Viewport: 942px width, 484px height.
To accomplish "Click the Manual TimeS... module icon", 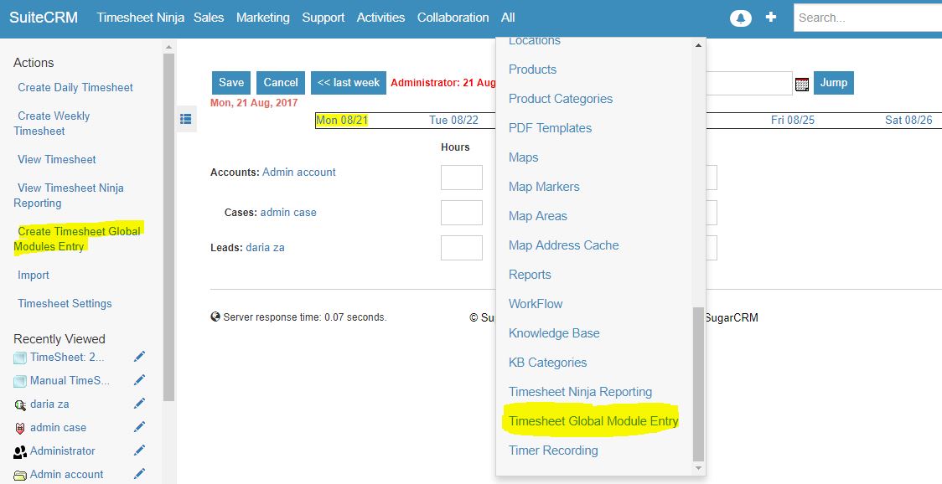I will click(20, 381).
